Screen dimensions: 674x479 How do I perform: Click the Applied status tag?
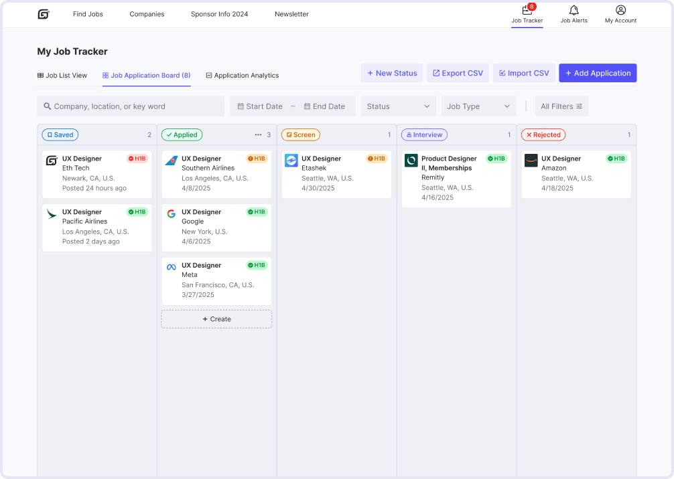tap(182, 134)
